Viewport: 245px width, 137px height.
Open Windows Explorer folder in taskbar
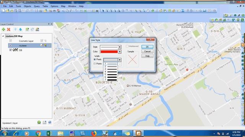point(60,133)
